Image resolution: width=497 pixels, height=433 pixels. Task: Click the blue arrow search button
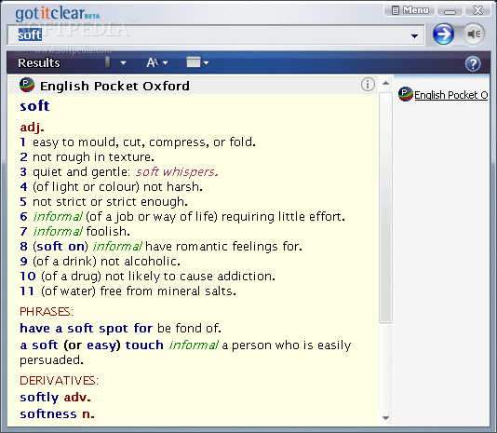click(443, 34)
